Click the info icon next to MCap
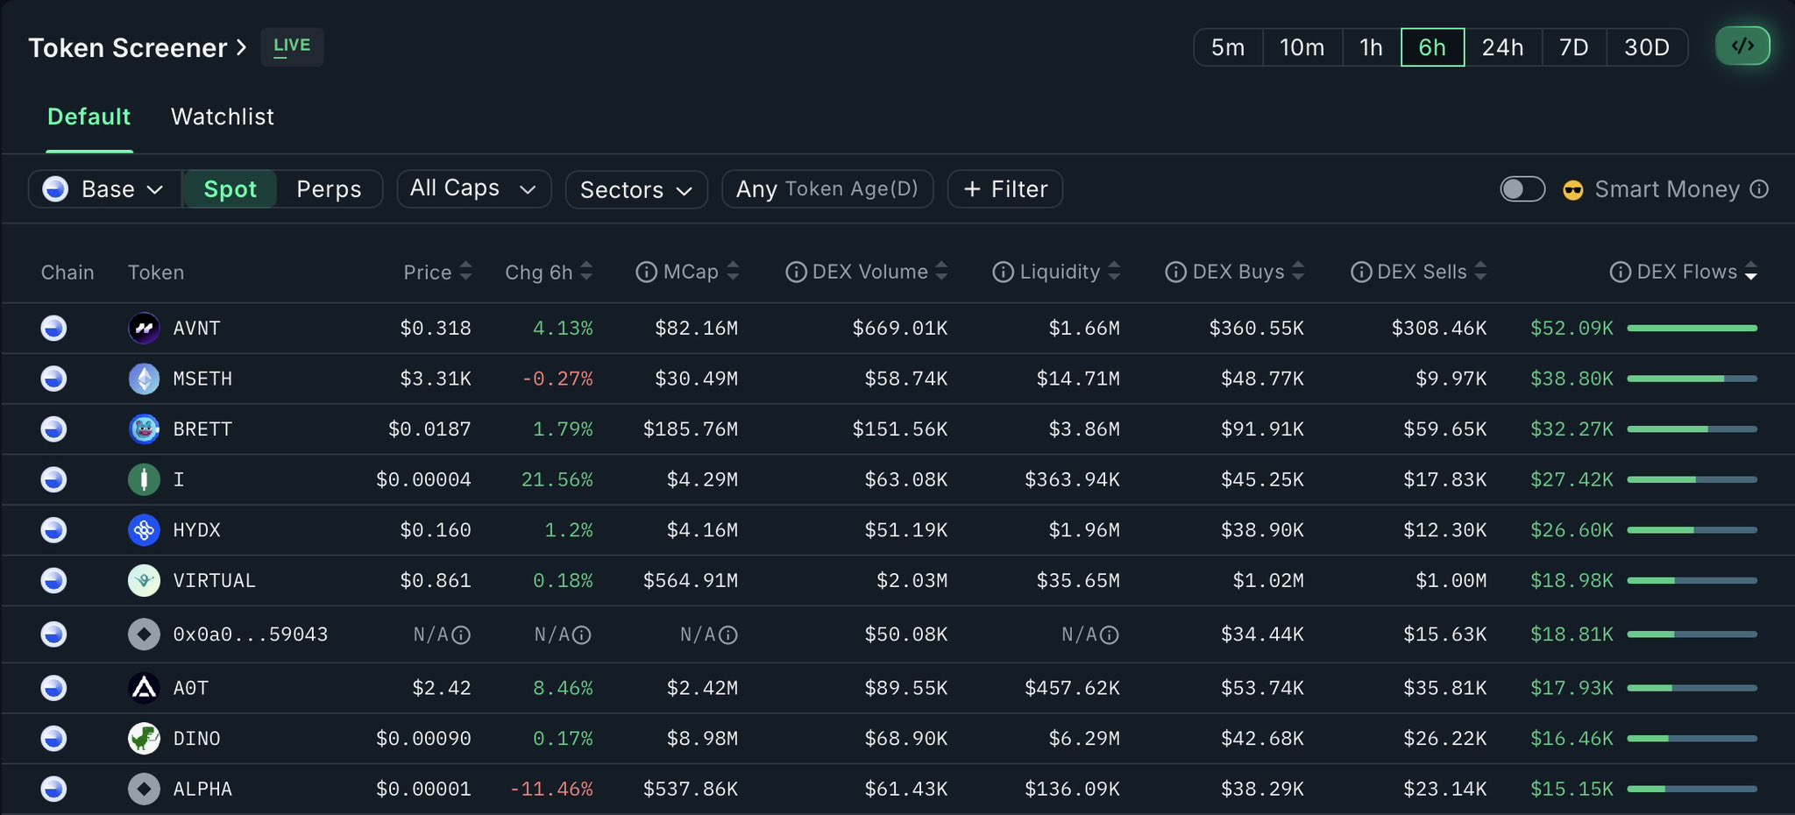Viewport: 1795px width, 815px height. click(x=646, y=273)
